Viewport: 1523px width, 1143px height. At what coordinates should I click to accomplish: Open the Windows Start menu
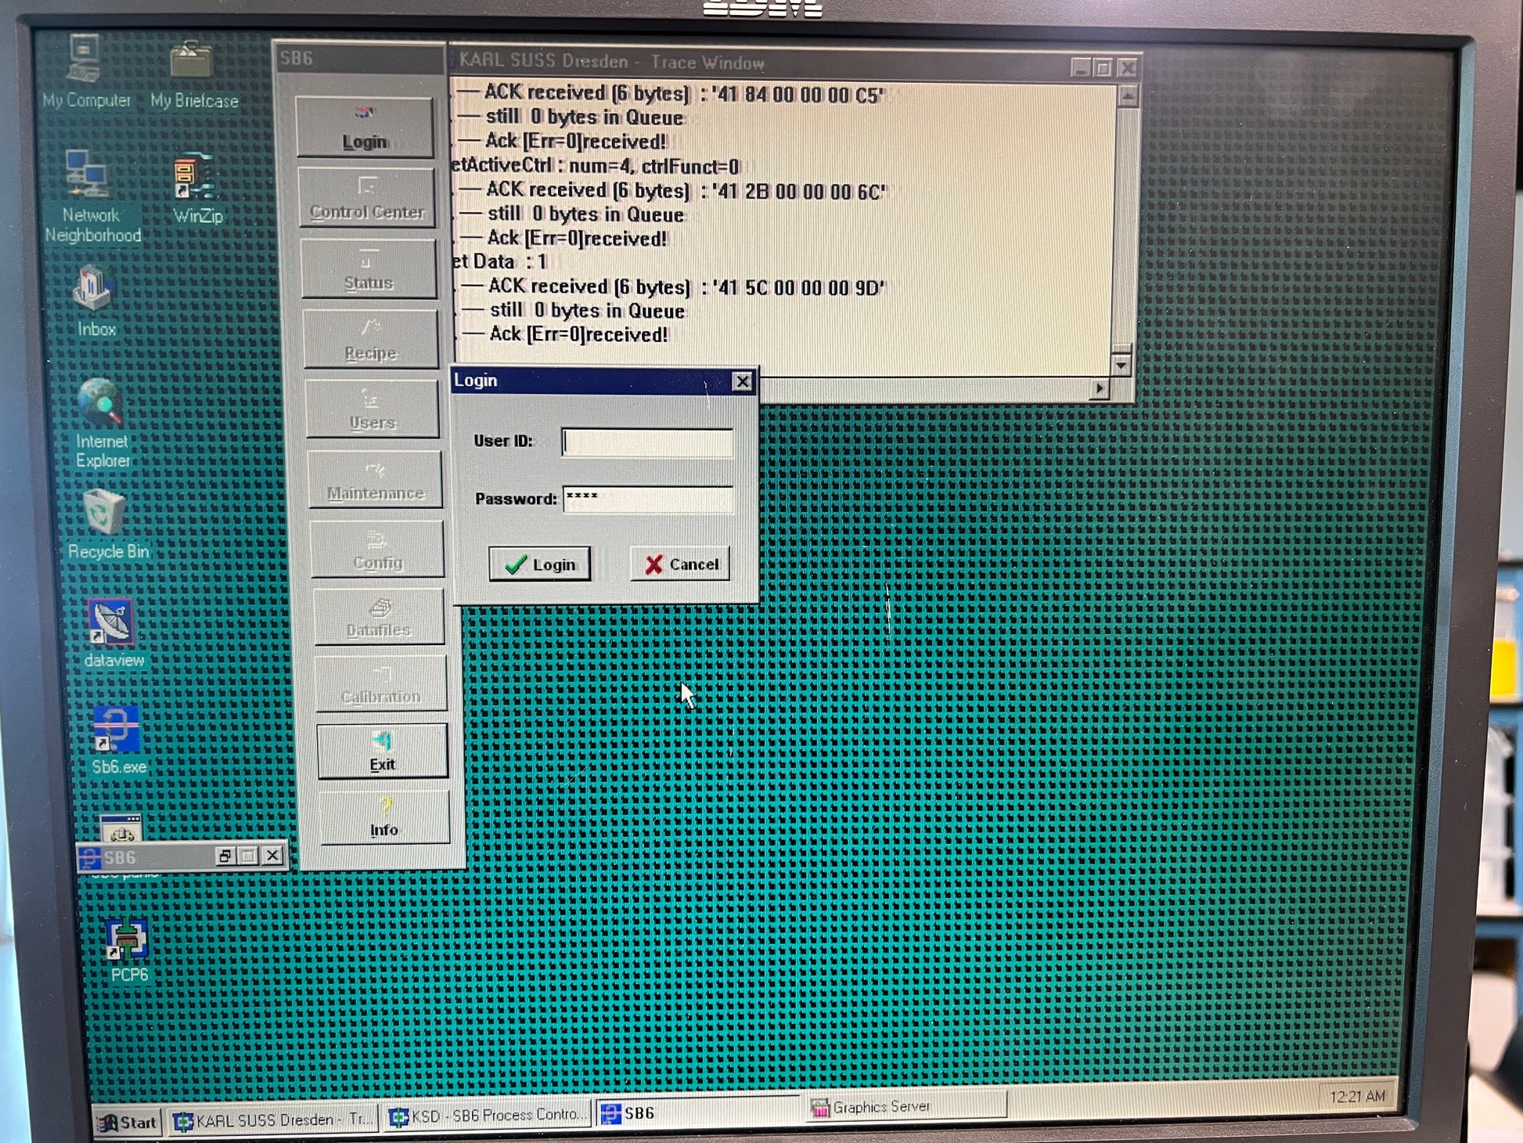[x=128, y=1122]
